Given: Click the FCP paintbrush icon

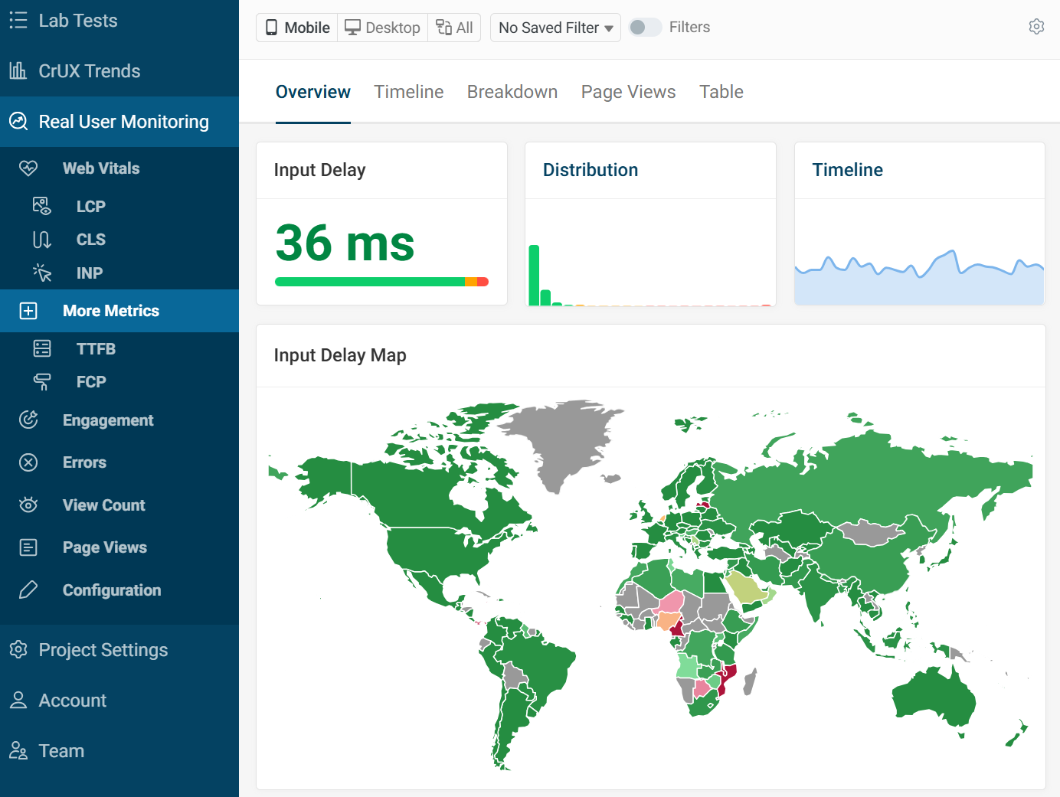Looking at the screenshot, I should (42, 381).
